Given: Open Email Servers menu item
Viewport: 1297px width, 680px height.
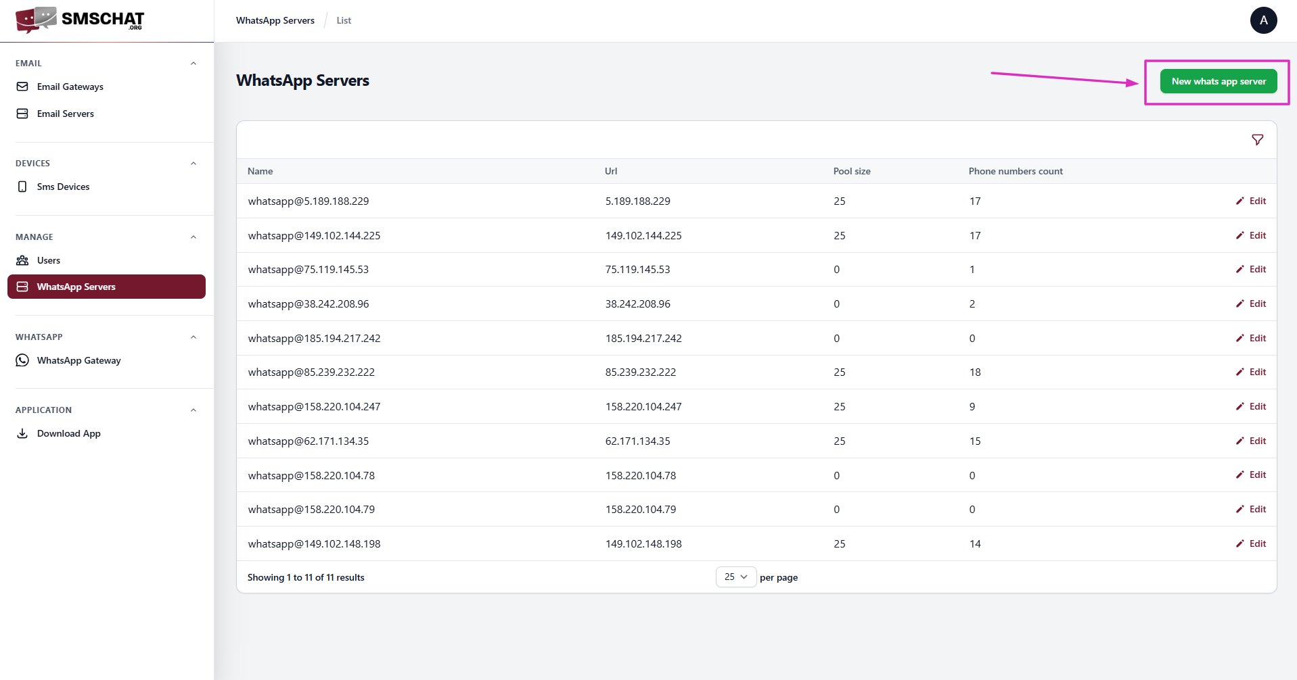Looking at the screenshot, I should coord(106,114).
